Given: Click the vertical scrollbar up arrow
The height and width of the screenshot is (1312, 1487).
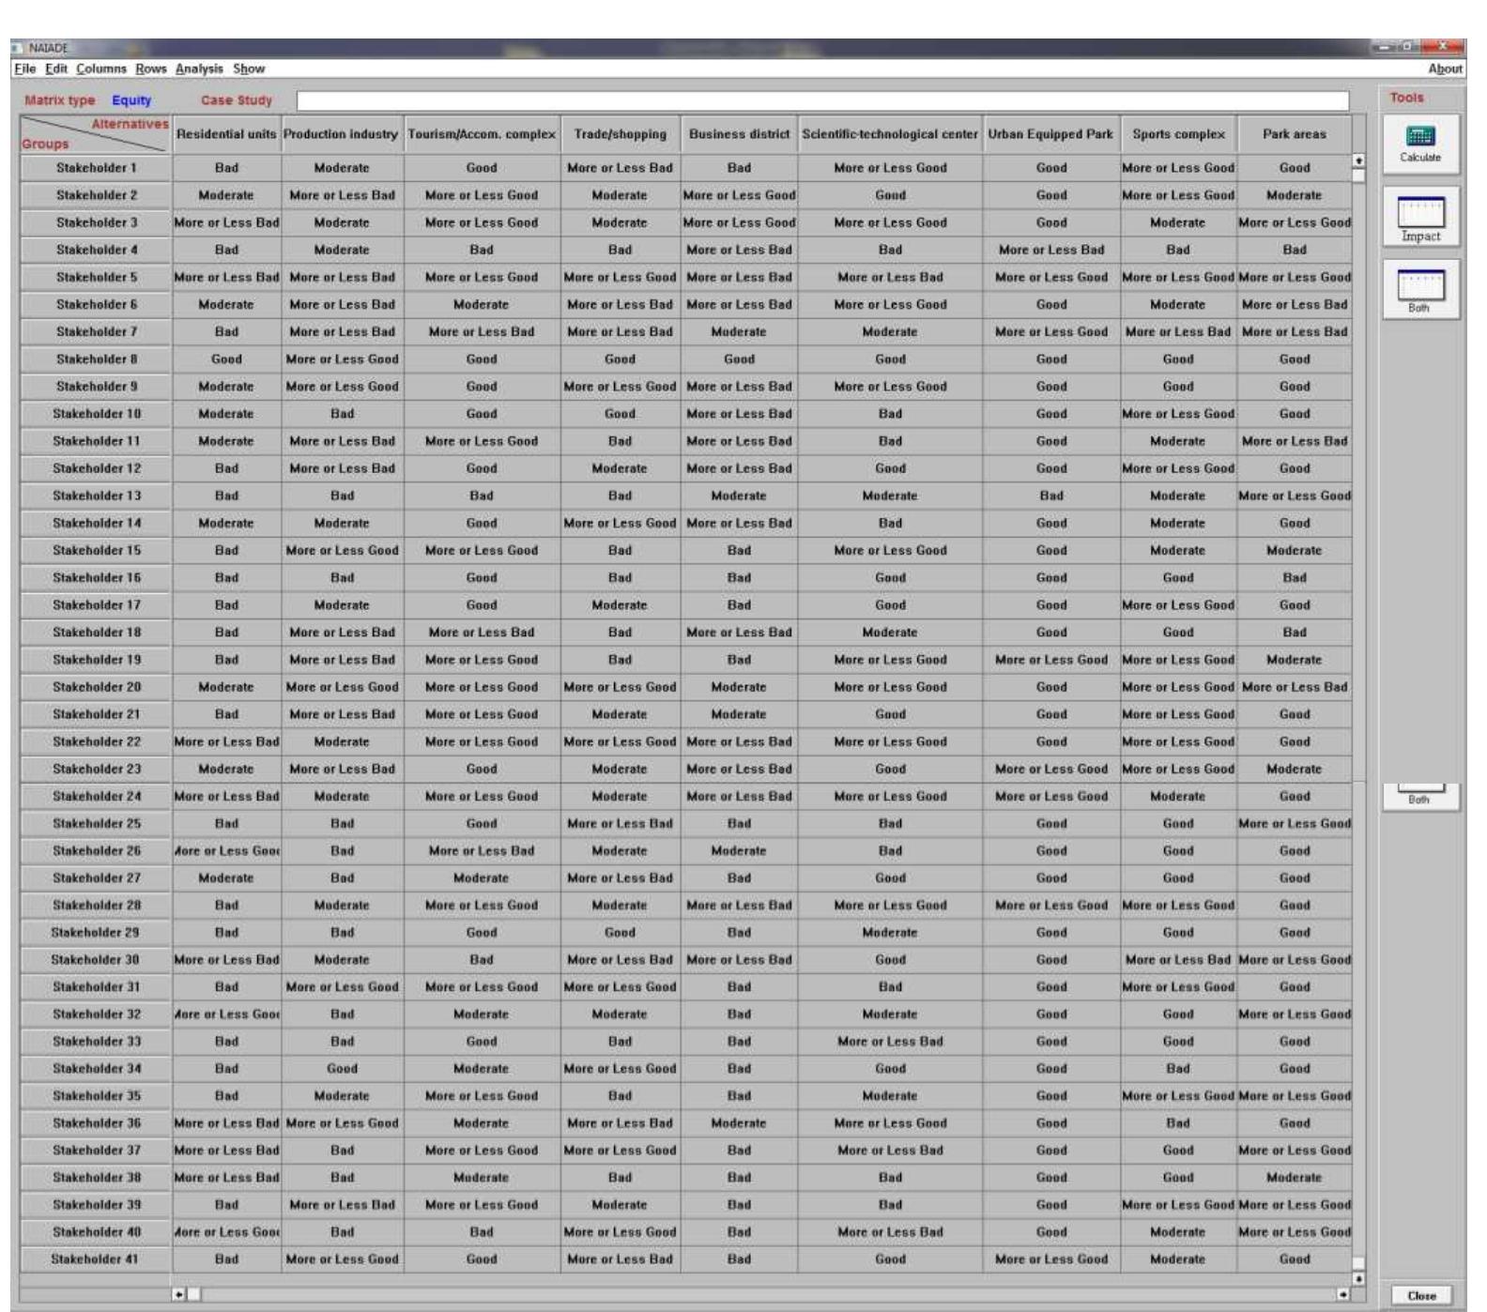Looking at the screenshot, I should tap(1357, 162).
